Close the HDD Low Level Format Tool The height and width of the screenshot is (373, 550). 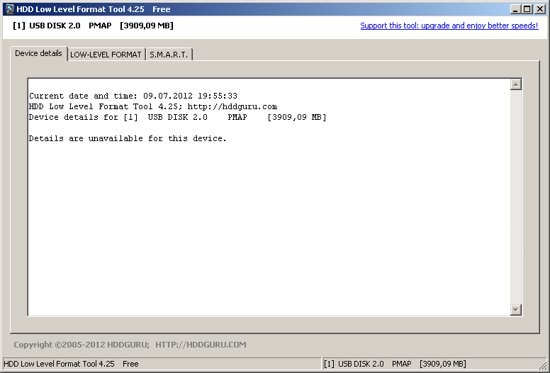pyautogui.click(x=539, y=9)
